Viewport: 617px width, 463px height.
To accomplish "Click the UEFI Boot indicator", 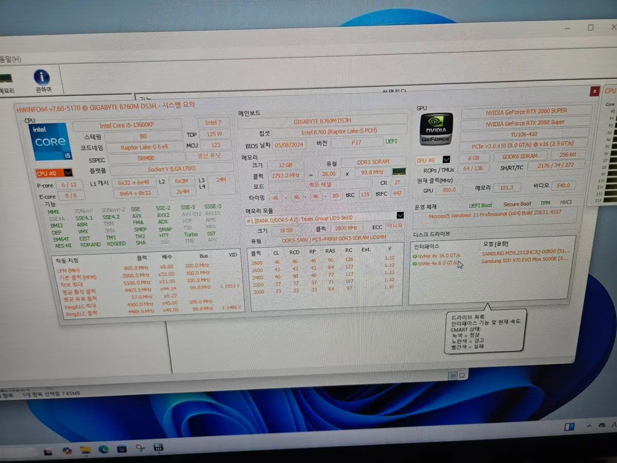I will pyautogui.click(x=480, y=205).
